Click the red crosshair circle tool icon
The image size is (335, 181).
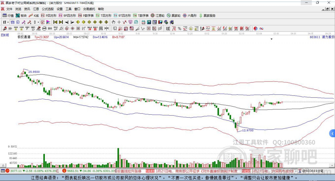point(67,28)
